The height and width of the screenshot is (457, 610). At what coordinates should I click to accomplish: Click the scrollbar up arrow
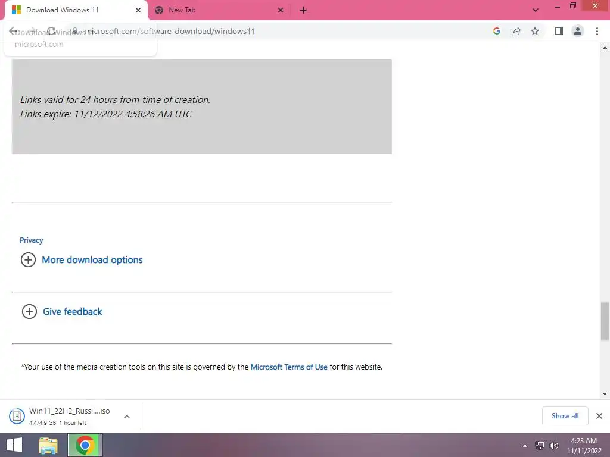coord(605,48)
